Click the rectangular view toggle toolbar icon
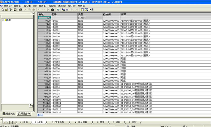Image resolution: width=211 pixels, height=127 pixels. [x=58, y=10]
